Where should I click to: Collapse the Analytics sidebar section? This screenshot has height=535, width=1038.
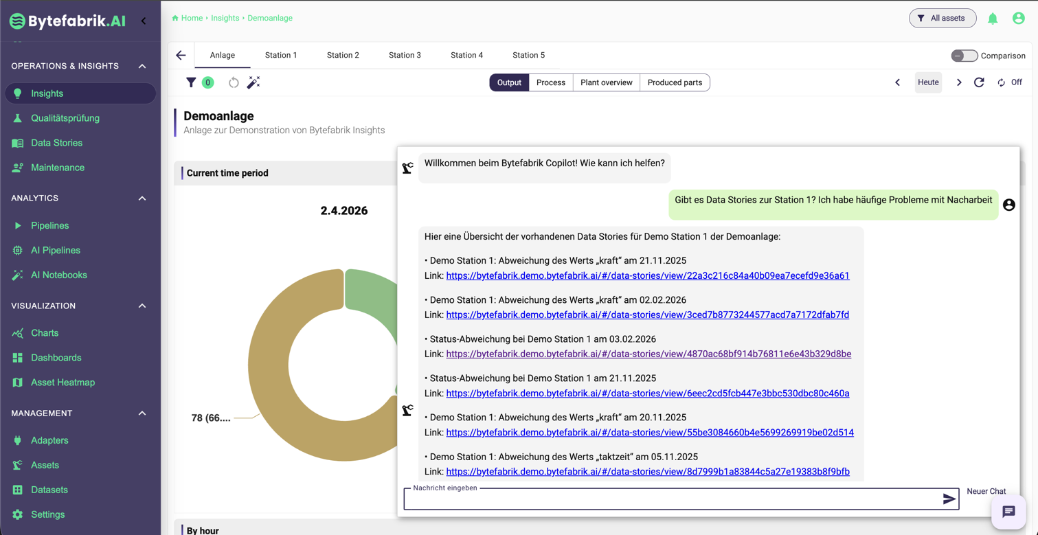coord(142,198)
